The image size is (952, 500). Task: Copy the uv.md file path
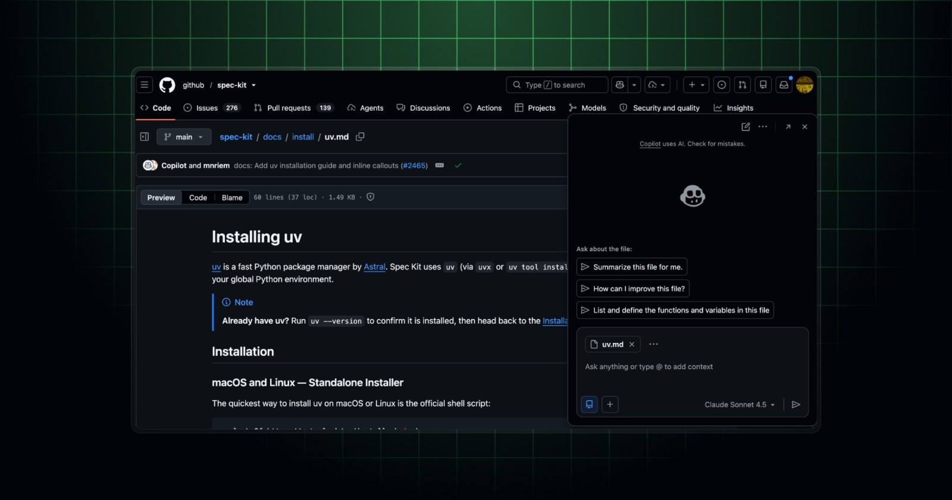[x=360, y=137]
